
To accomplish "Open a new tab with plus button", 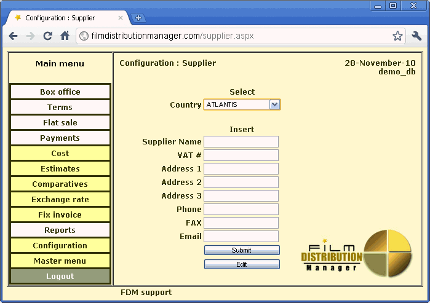I will pyautogui.click(x=138, y=18).
